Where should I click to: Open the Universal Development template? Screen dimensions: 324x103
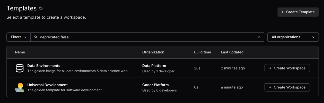[x=47, y=85]
